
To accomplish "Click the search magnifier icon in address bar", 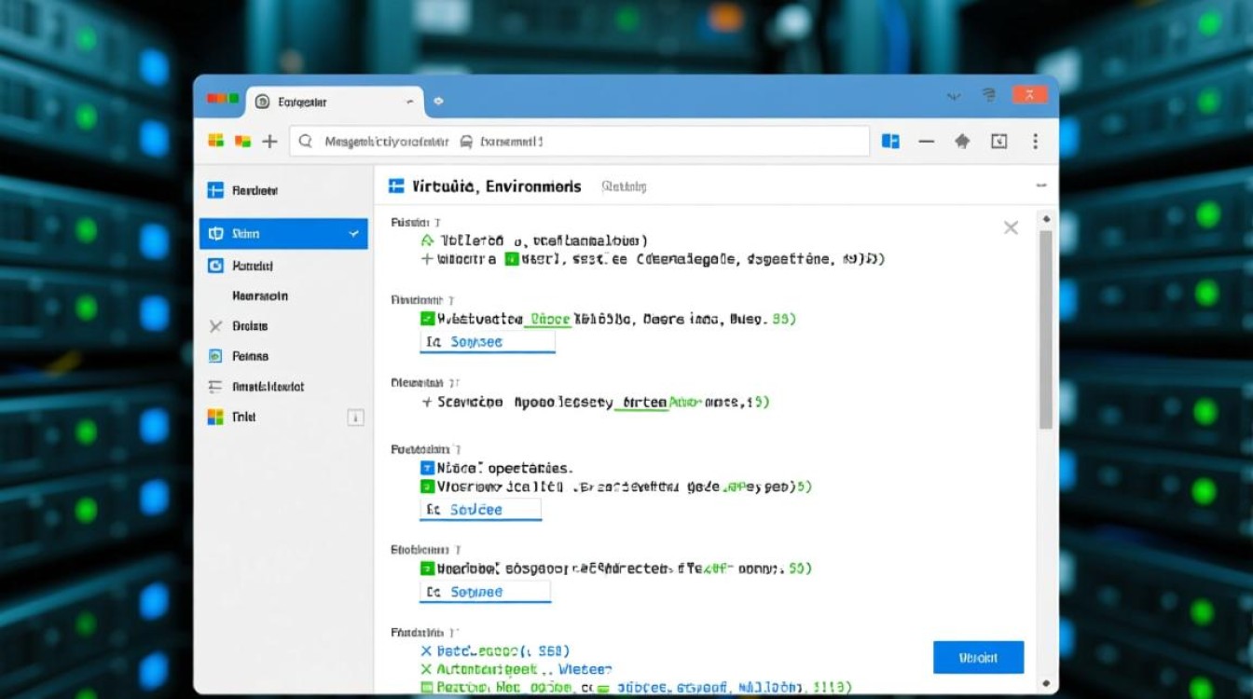I will click(x=305, y=142).
